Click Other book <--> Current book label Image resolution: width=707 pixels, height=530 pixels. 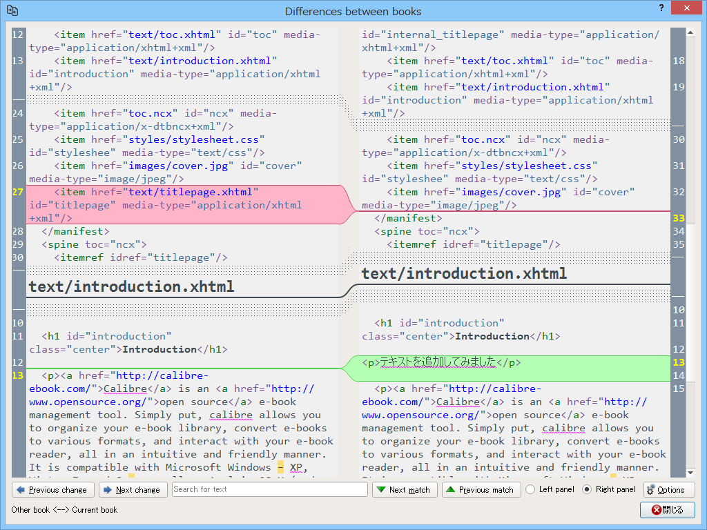click(x=64, y=510)
